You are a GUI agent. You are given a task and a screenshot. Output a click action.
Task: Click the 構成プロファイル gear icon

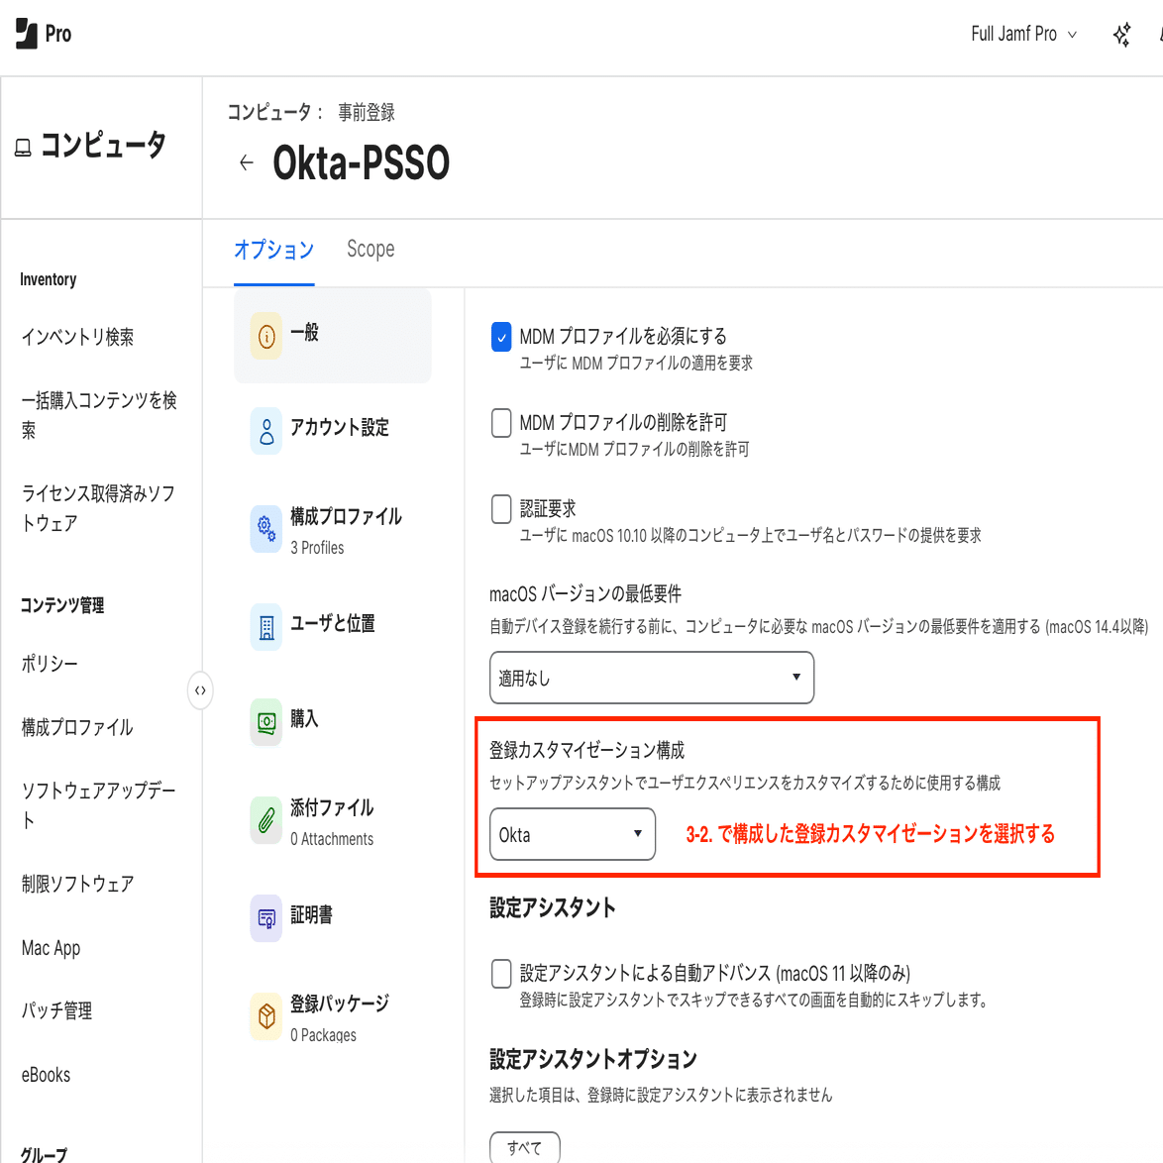point(265,529)
